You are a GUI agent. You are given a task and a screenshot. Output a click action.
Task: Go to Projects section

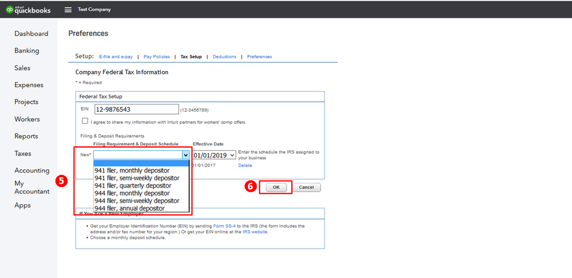point(26,102)
